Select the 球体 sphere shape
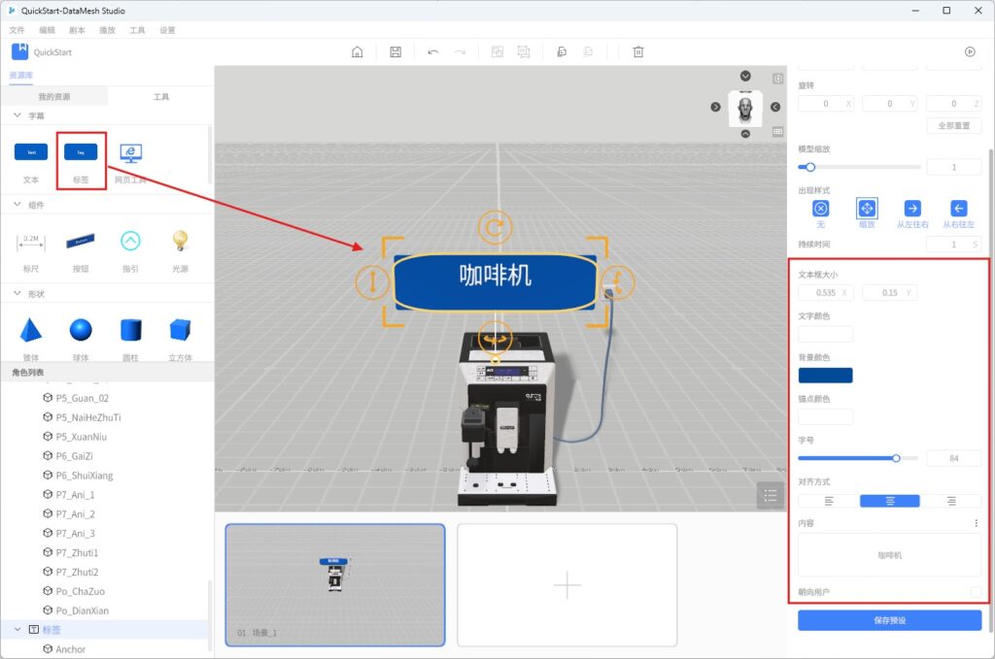This screenshot has height=659, width=995. 81,331
